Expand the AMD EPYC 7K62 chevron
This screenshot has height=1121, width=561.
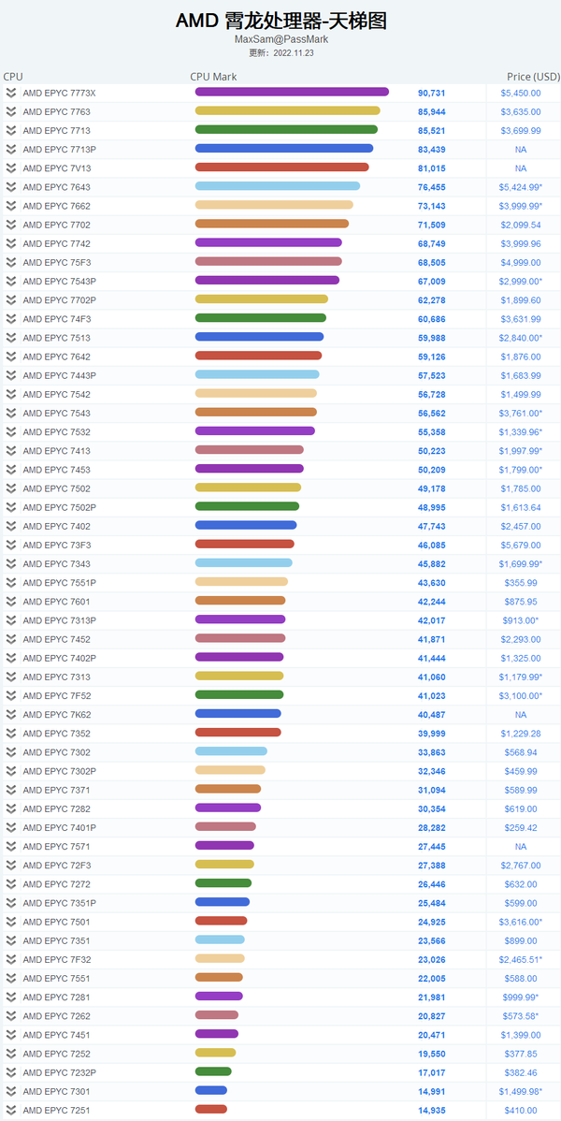point(10,714)
